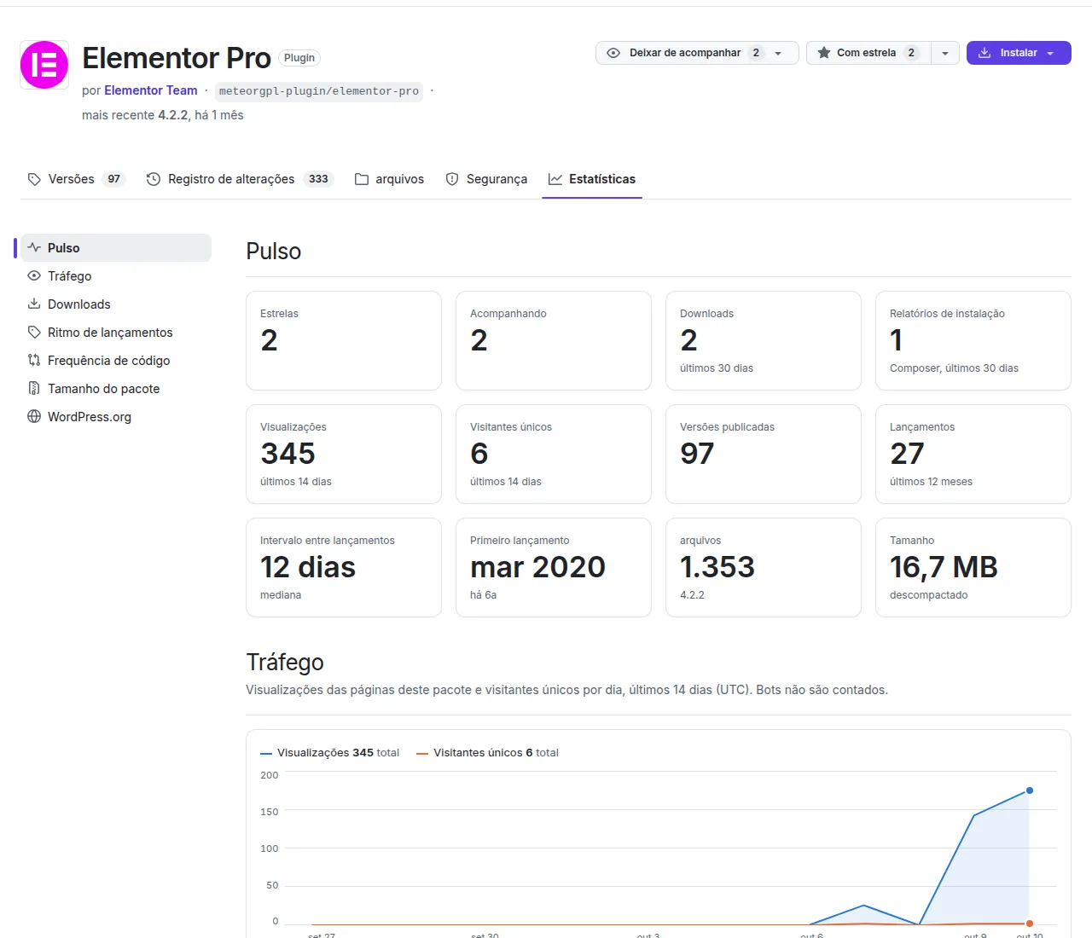Click the folder icon beside arquivos
The width and height of the screenshot is (1092, 938).
(362, 179)
